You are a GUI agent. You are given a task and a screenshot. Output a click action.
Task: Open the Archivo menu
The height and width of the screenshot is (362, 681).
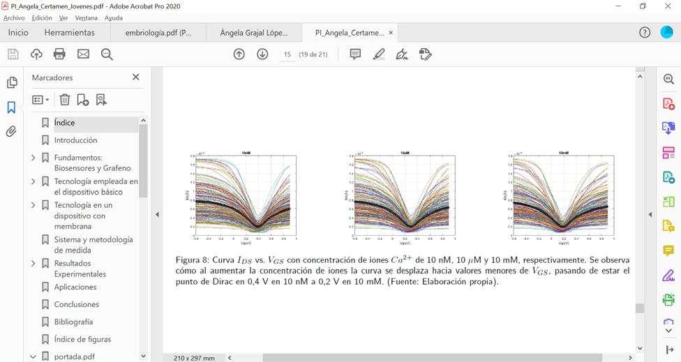pyautogui.click(x=14, y=18)
